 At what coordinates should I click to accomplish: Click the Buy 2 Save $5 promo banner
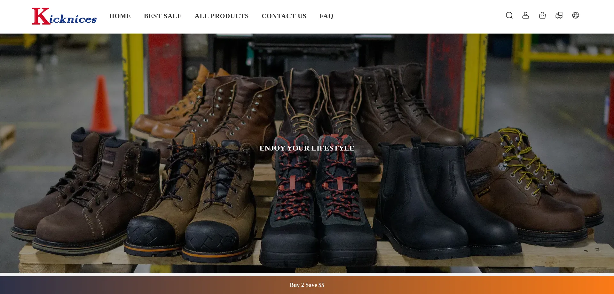click(307, 285)
